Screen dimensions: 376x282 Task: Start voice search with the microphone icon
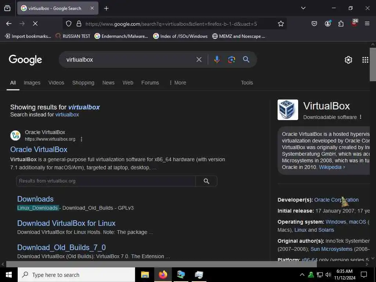pyautogui.click(x=217, y=59)
